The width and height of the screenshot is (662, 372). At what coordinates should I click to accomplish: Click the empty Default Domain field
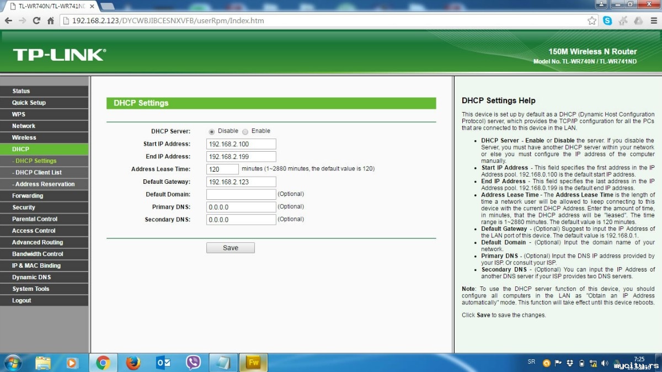241,194
